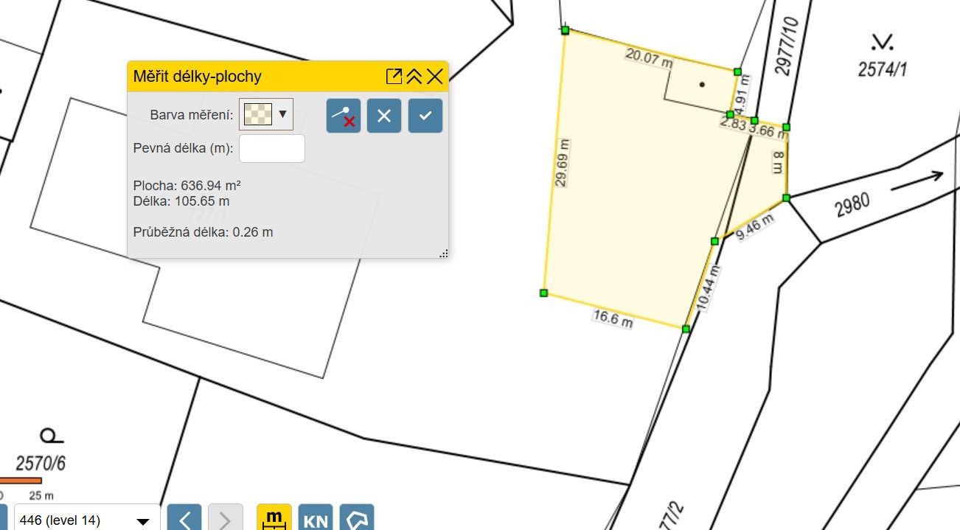The width and height of the screenshot is (960, 530).
Task: Click parcel number 2574/1
Action: coord(882,70)
